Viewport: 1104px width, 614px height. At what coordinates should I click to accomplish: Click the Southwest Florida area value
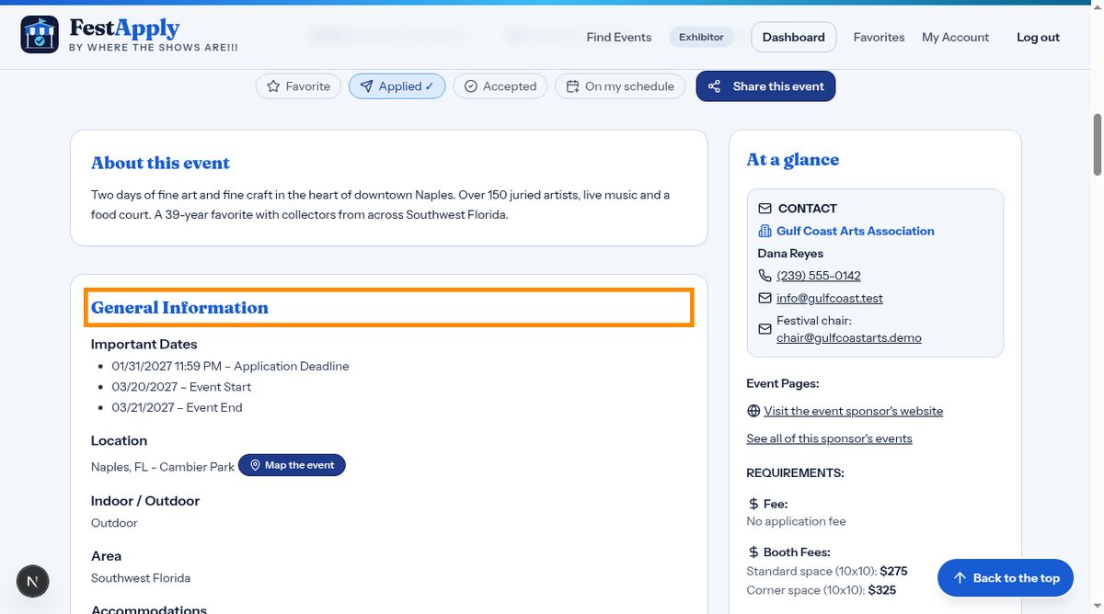tap(141, 578)
